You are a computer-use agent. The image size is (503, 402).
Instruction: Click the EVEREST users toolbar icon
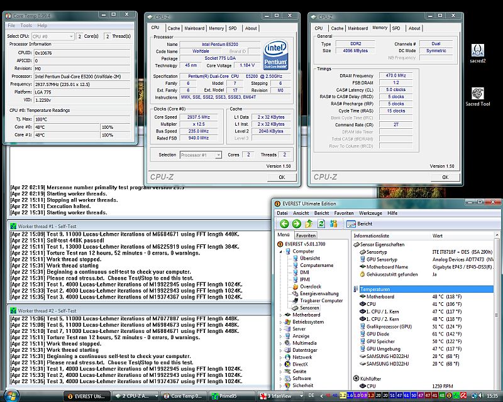coord(334,224)
